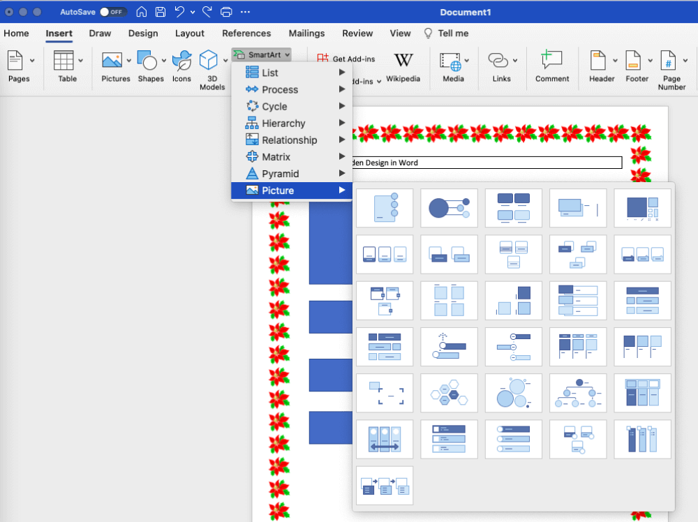This screenshot has height=522, width=698.
Task: Switch to the Review tab
Action: pyautogui.click(x=357, y=33)
